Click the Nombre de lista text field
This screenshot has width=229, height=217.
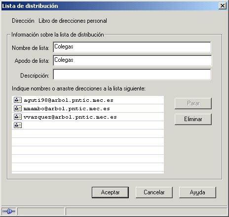(132, 47)
